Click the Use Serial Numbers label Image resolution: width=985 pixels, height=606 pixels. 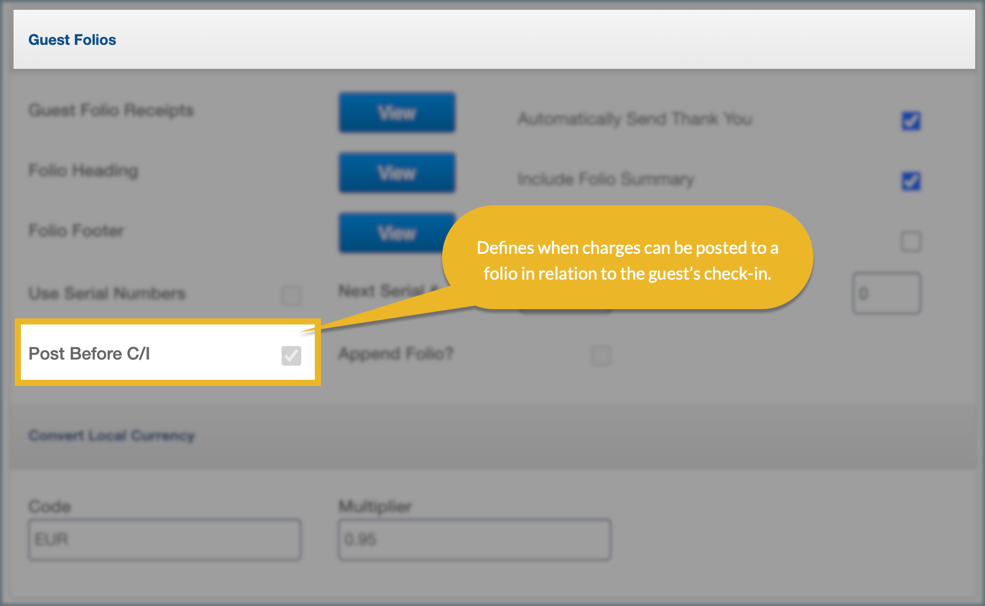pyautogui.click(x=106, y=293)
